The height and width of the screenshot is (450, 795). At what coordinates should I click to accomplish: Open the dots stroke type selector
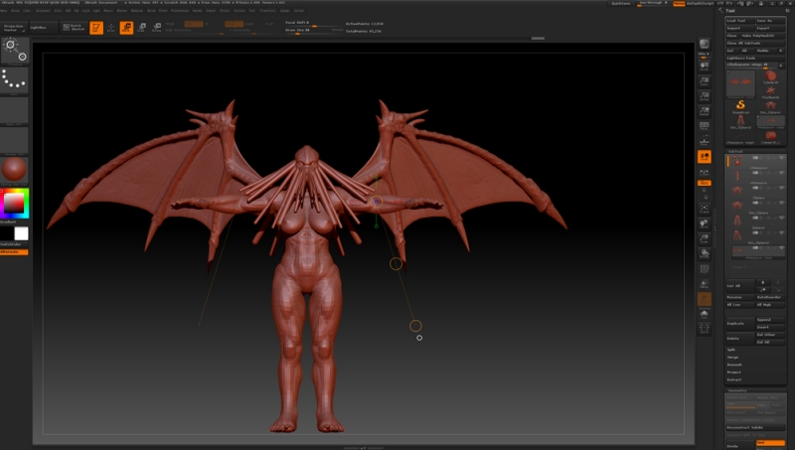pos(14,78)
